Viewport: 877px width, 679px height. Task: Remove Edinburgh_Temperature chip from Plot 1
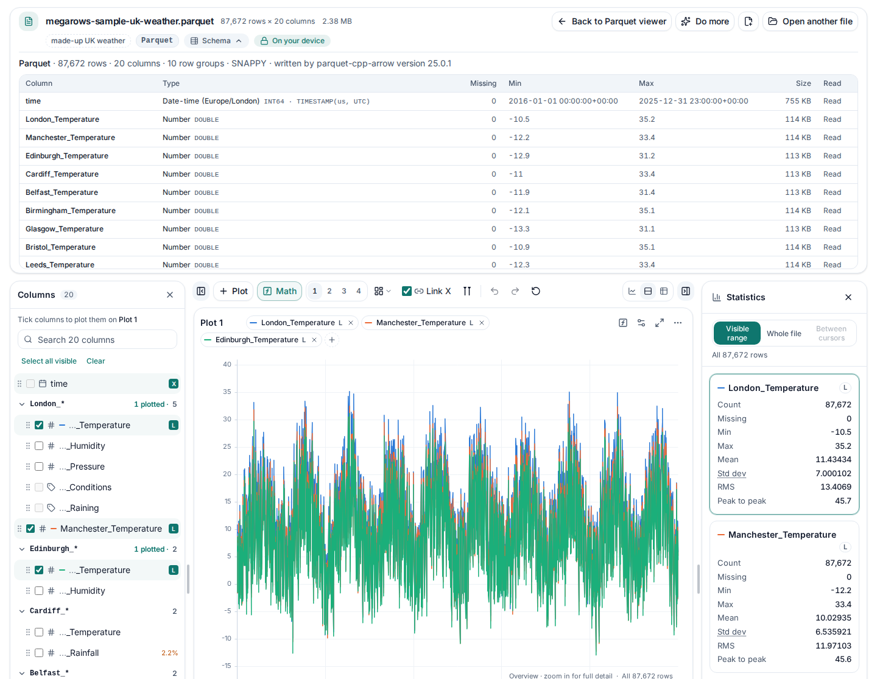point(314,340)
